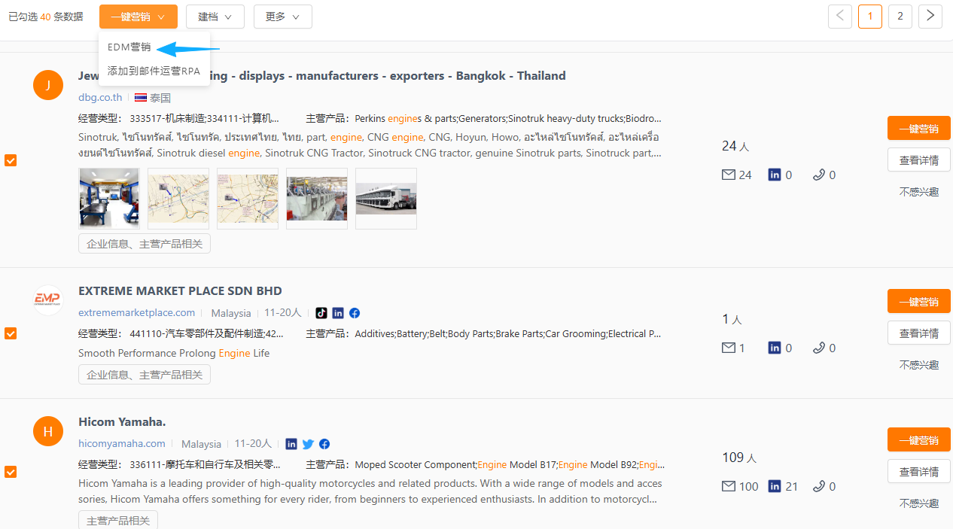
Task: Click the email icon showing 100 contacts
Action: click(x=728, y=486)
